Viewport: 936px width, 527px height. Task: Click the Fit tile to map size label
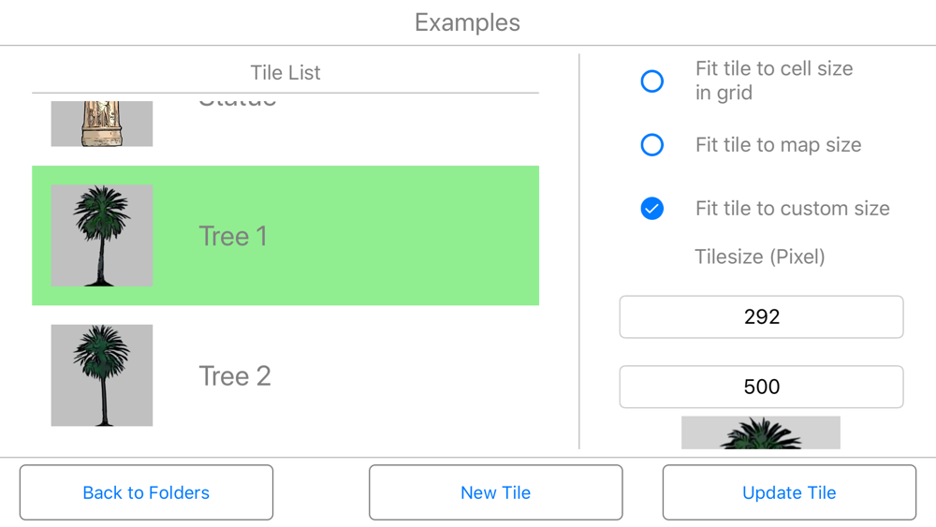click(779, 145)
